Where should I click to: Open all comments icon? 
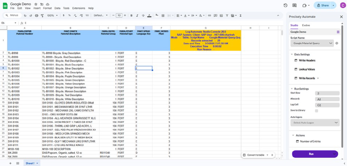pos(294,5)
